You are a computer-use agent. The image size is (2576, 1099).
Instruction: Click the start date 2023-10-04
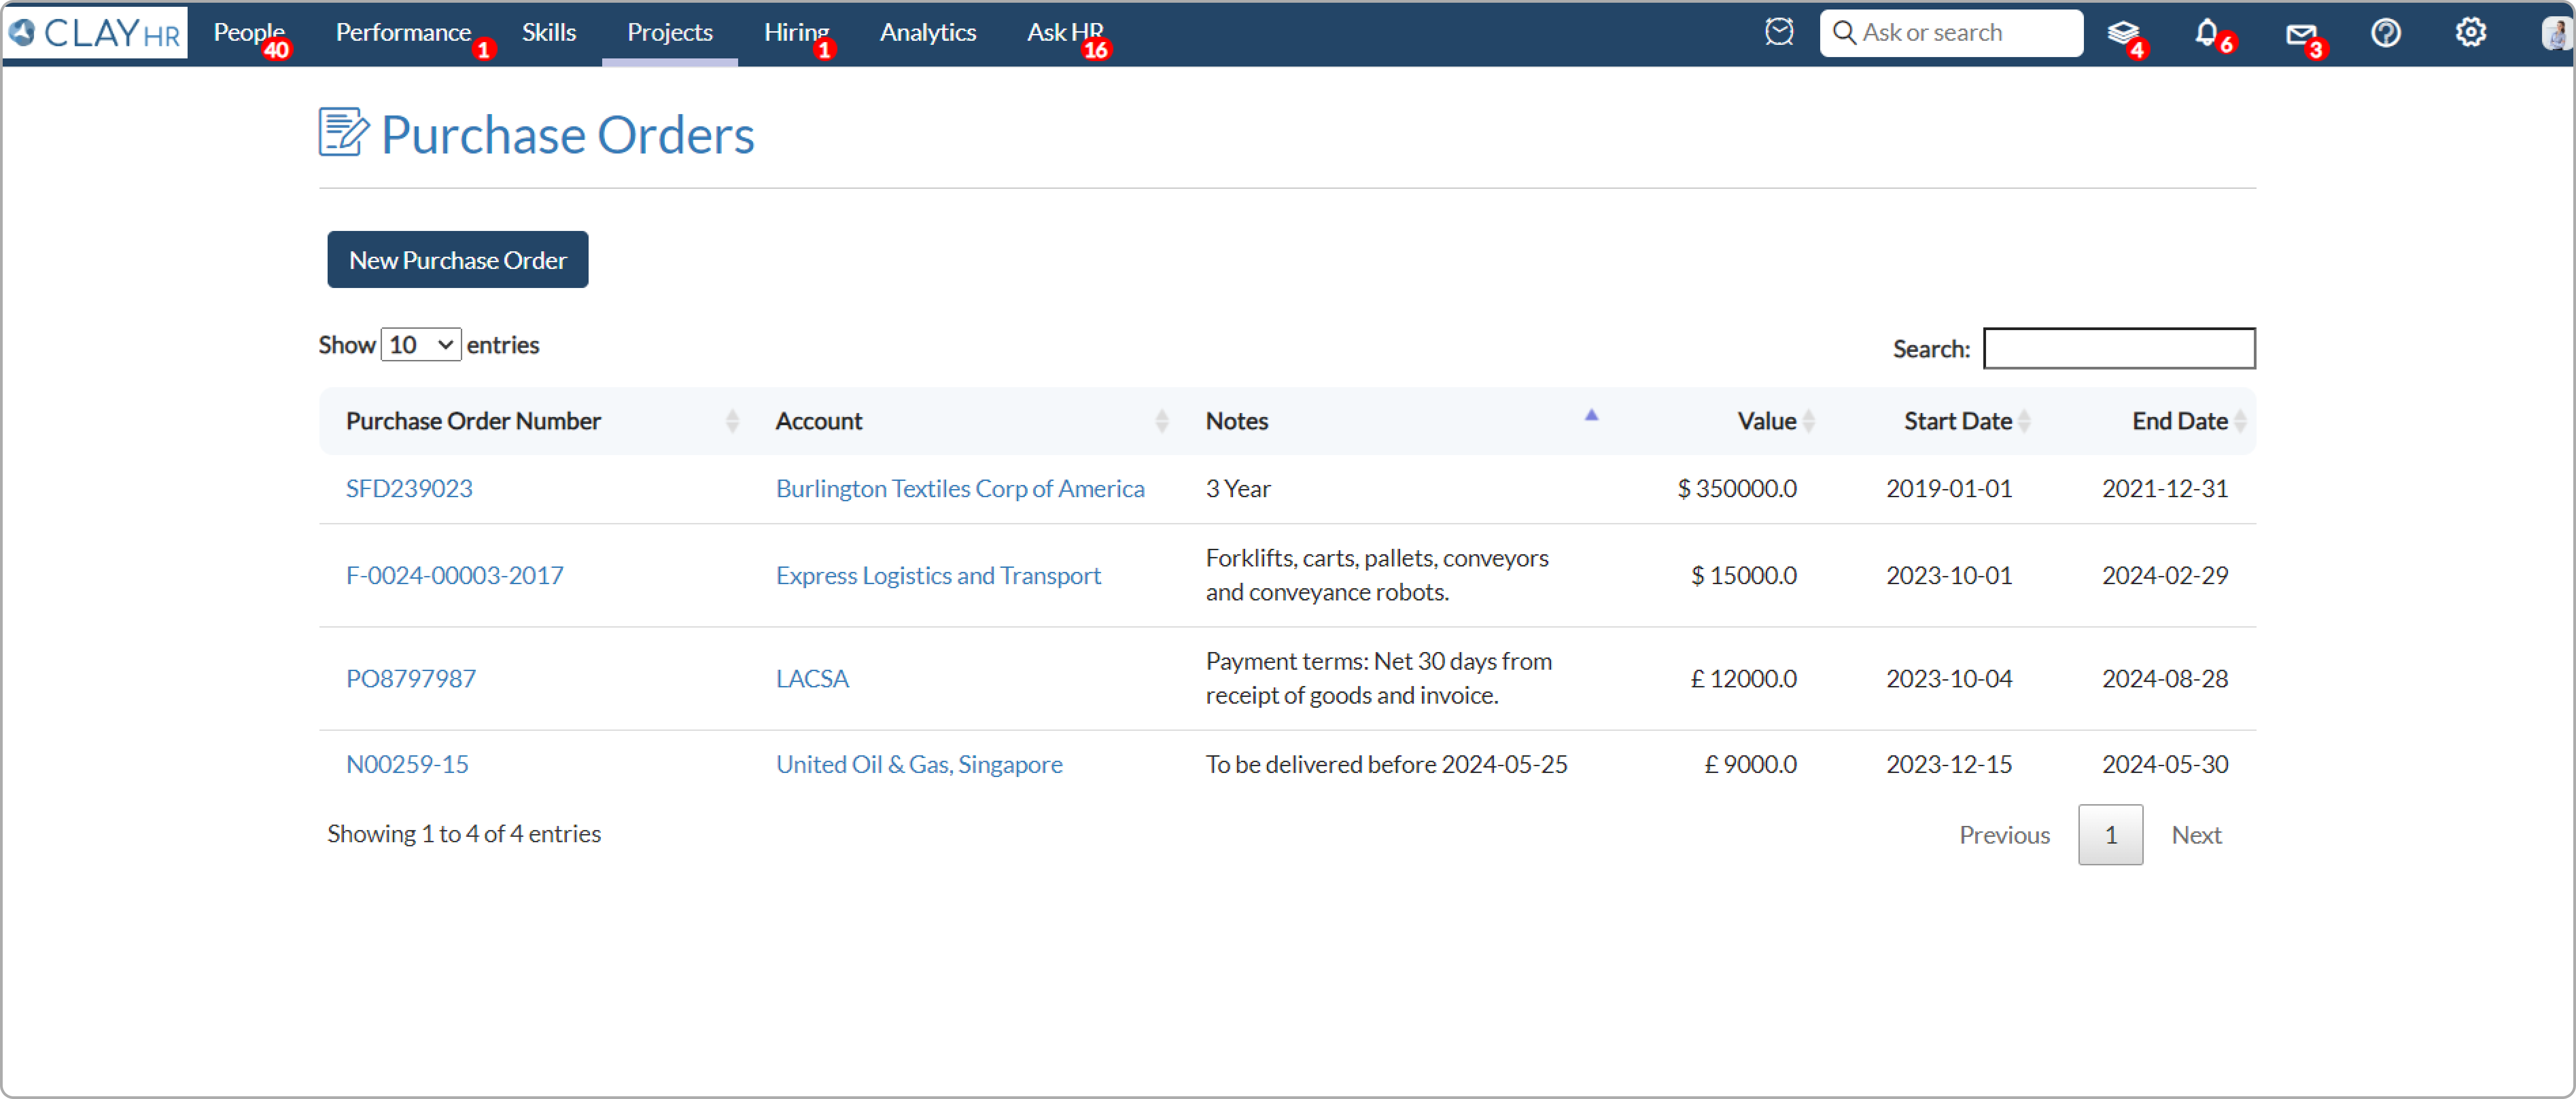[x=1949, y=678]
